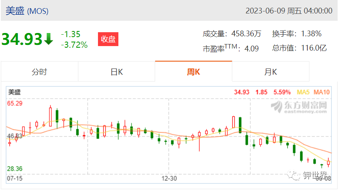Open the 日K chart tab

click(x=117, y=71)
